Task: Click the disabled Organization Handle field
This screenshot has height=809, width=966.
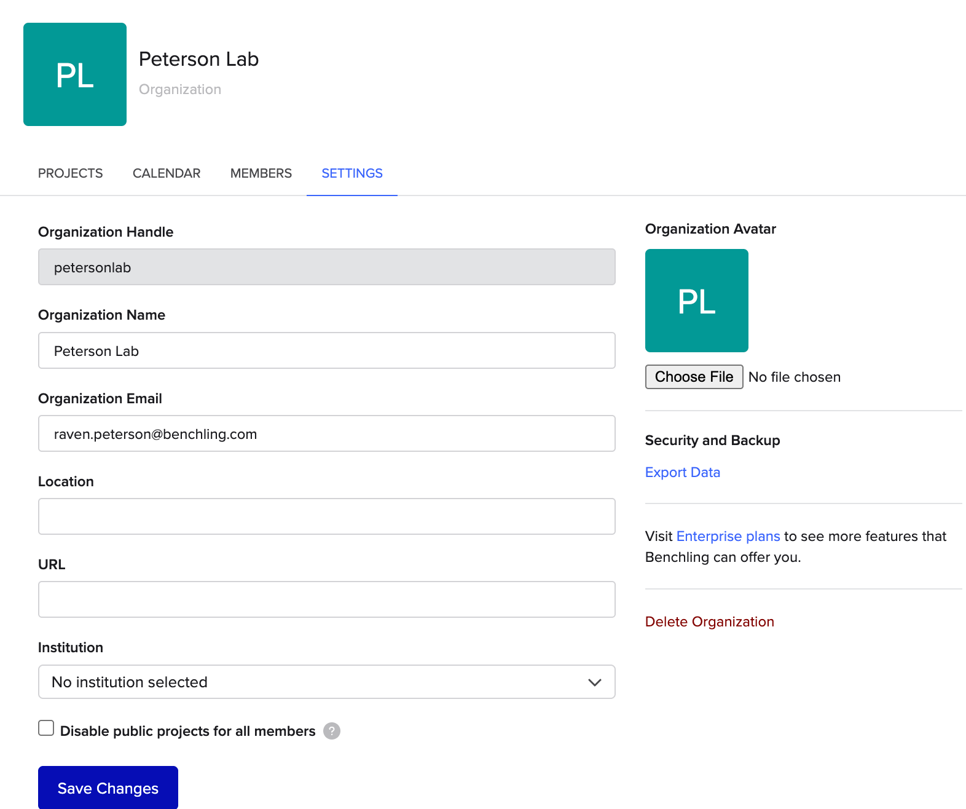Action: 326,267
